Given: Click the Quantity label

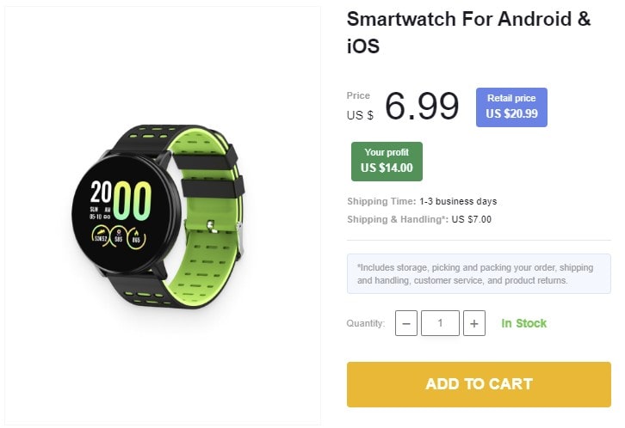Looking at the screenshot, I should 366,323.
